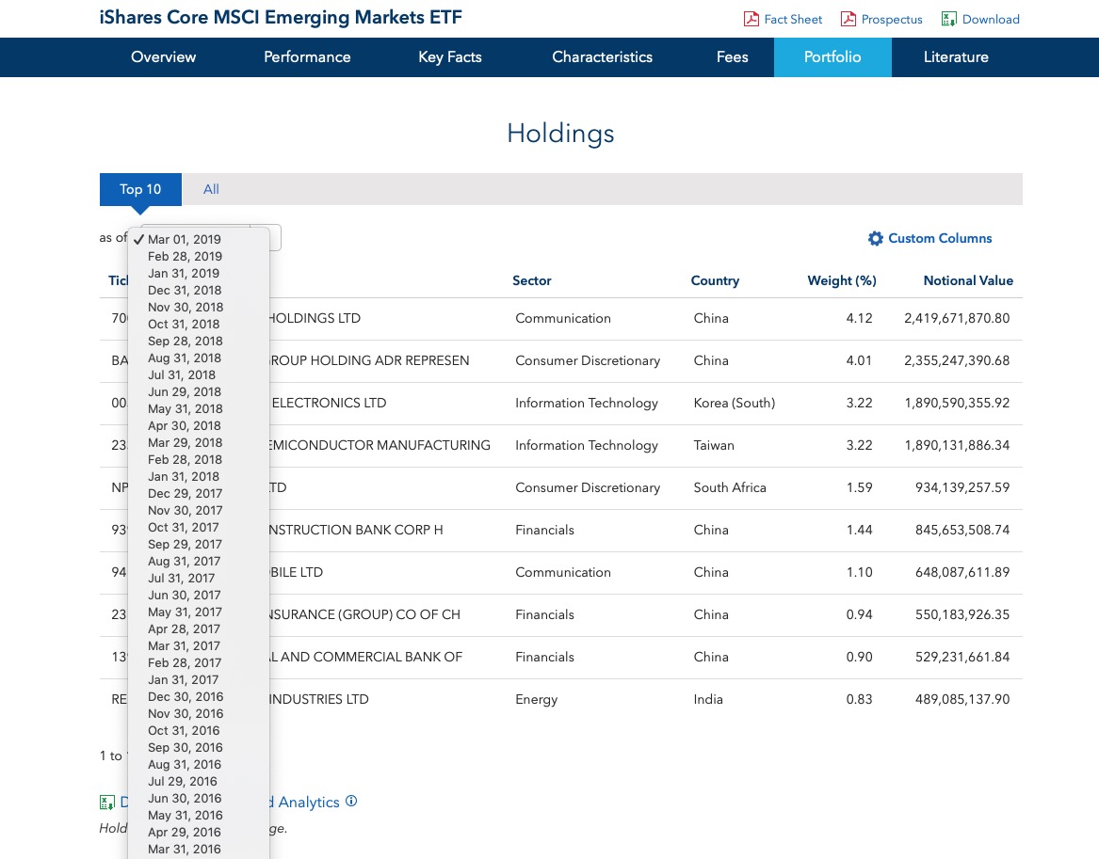Sort by the Country column header
Image resolution: width=1099 pixels, height=859 pixels.
pos(715,280)
